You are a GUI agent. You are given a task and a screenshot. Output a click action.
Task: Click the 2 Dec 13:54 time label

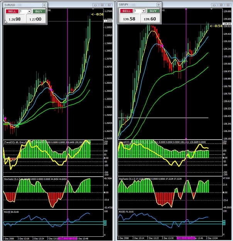tap(212, 238)
